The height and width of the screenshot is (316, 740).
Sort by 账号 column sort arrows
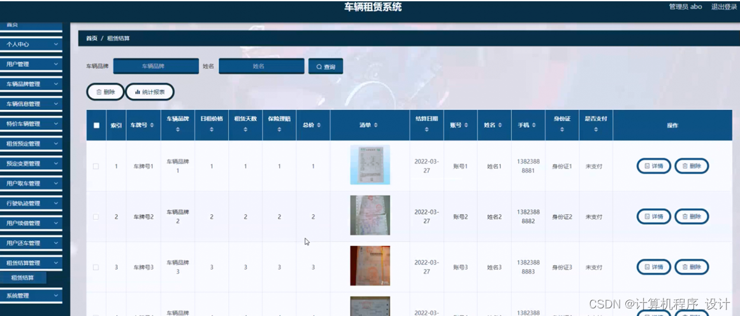(466, 126)
